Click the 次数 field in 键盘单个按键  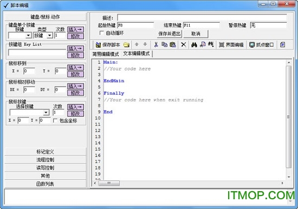point(60,36)
